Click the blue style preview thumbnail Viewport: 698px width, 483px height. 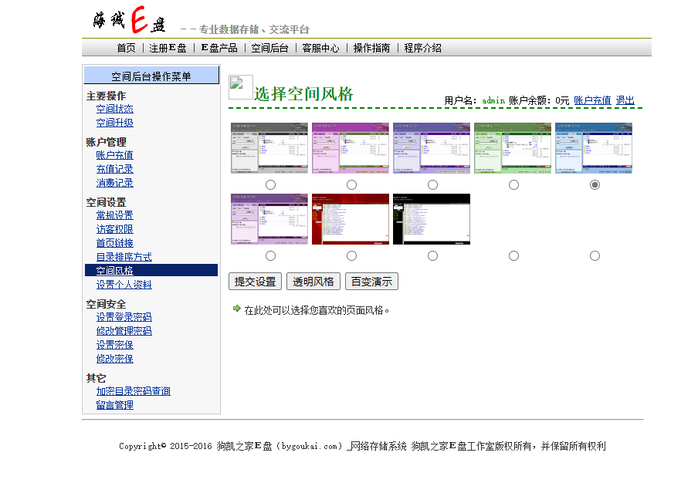click(593, 148)
